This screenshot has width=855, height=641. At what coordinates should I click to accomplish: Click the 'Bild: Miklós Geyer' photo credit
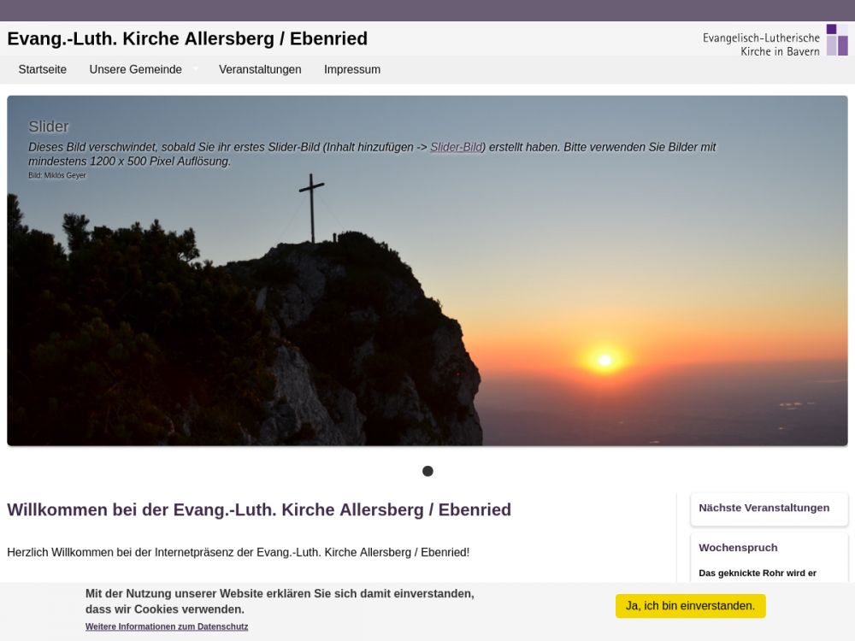pos(57,175)
